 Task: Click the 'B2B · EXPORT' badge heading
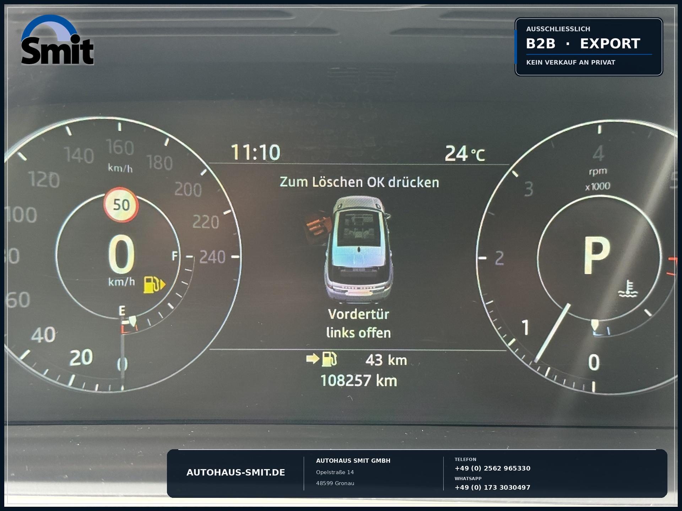tap(583, 44)
